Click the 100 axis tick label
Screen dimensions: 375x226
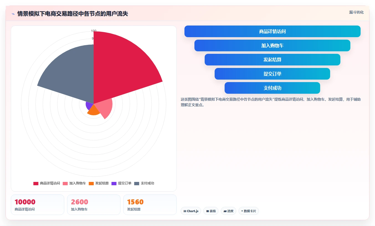tap(94, 31)
